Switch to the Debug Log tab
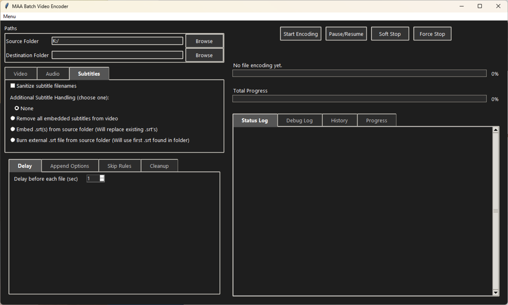The image size is (508, 305). click(x=300, y=120)
